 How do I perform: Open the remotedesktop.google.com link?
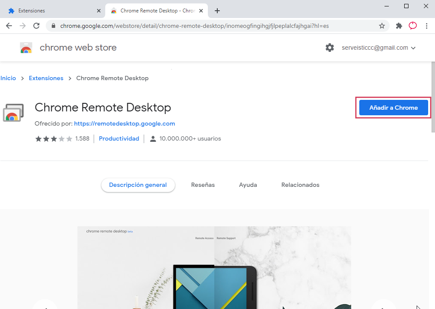(124, 124)
